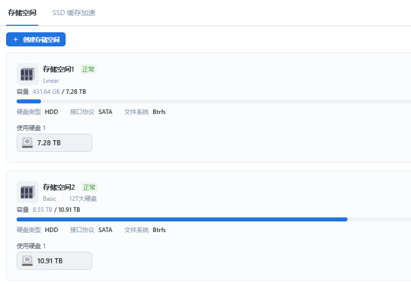Click the 容量 label in 存储空间1

(23, 92)
